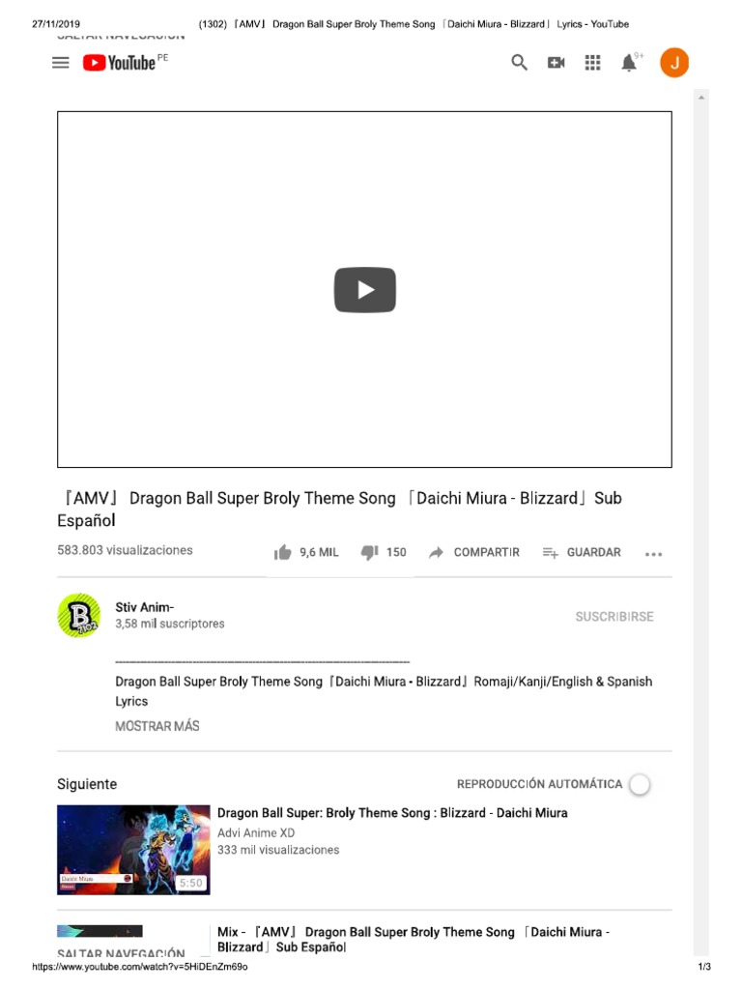The height and width of the screenshot is (990, 742).
Task: Open the orange J account avatar
Action: coord(674,63)
